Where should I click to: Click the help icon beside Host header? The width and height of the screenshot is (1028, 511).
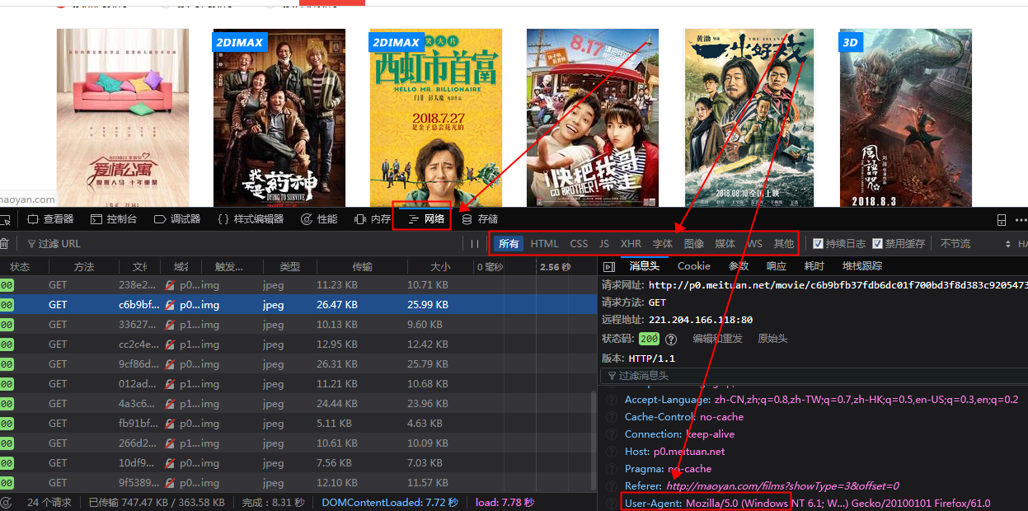(x=612, y=452)
